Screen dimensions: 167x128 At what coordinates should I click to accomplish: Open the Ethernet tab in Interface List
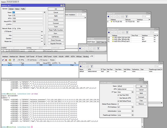point(22,57)
